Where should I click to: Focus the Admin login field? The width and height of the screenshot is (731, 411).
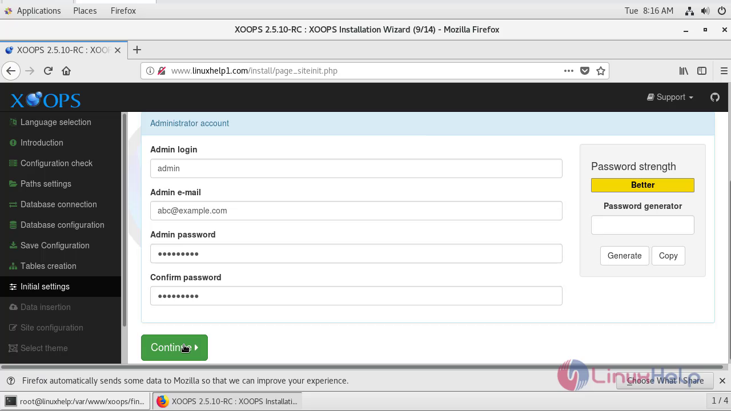(x=356, y=168)
